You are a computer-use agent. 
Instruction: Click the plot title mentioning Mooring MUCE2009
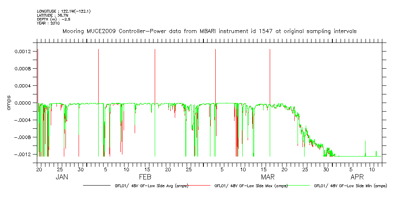point(209,31)
